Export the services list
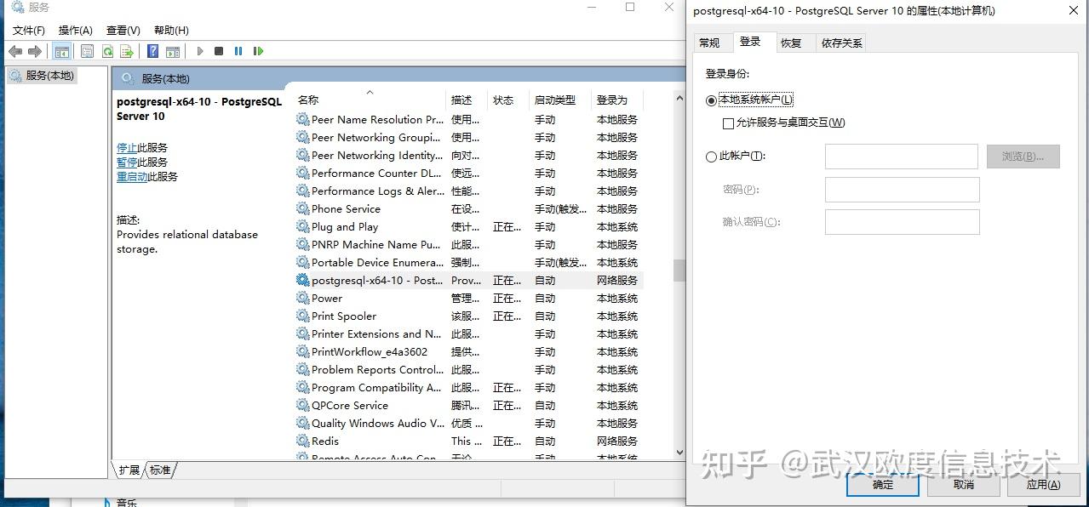Screen dimensions: 1089x507 126,51
